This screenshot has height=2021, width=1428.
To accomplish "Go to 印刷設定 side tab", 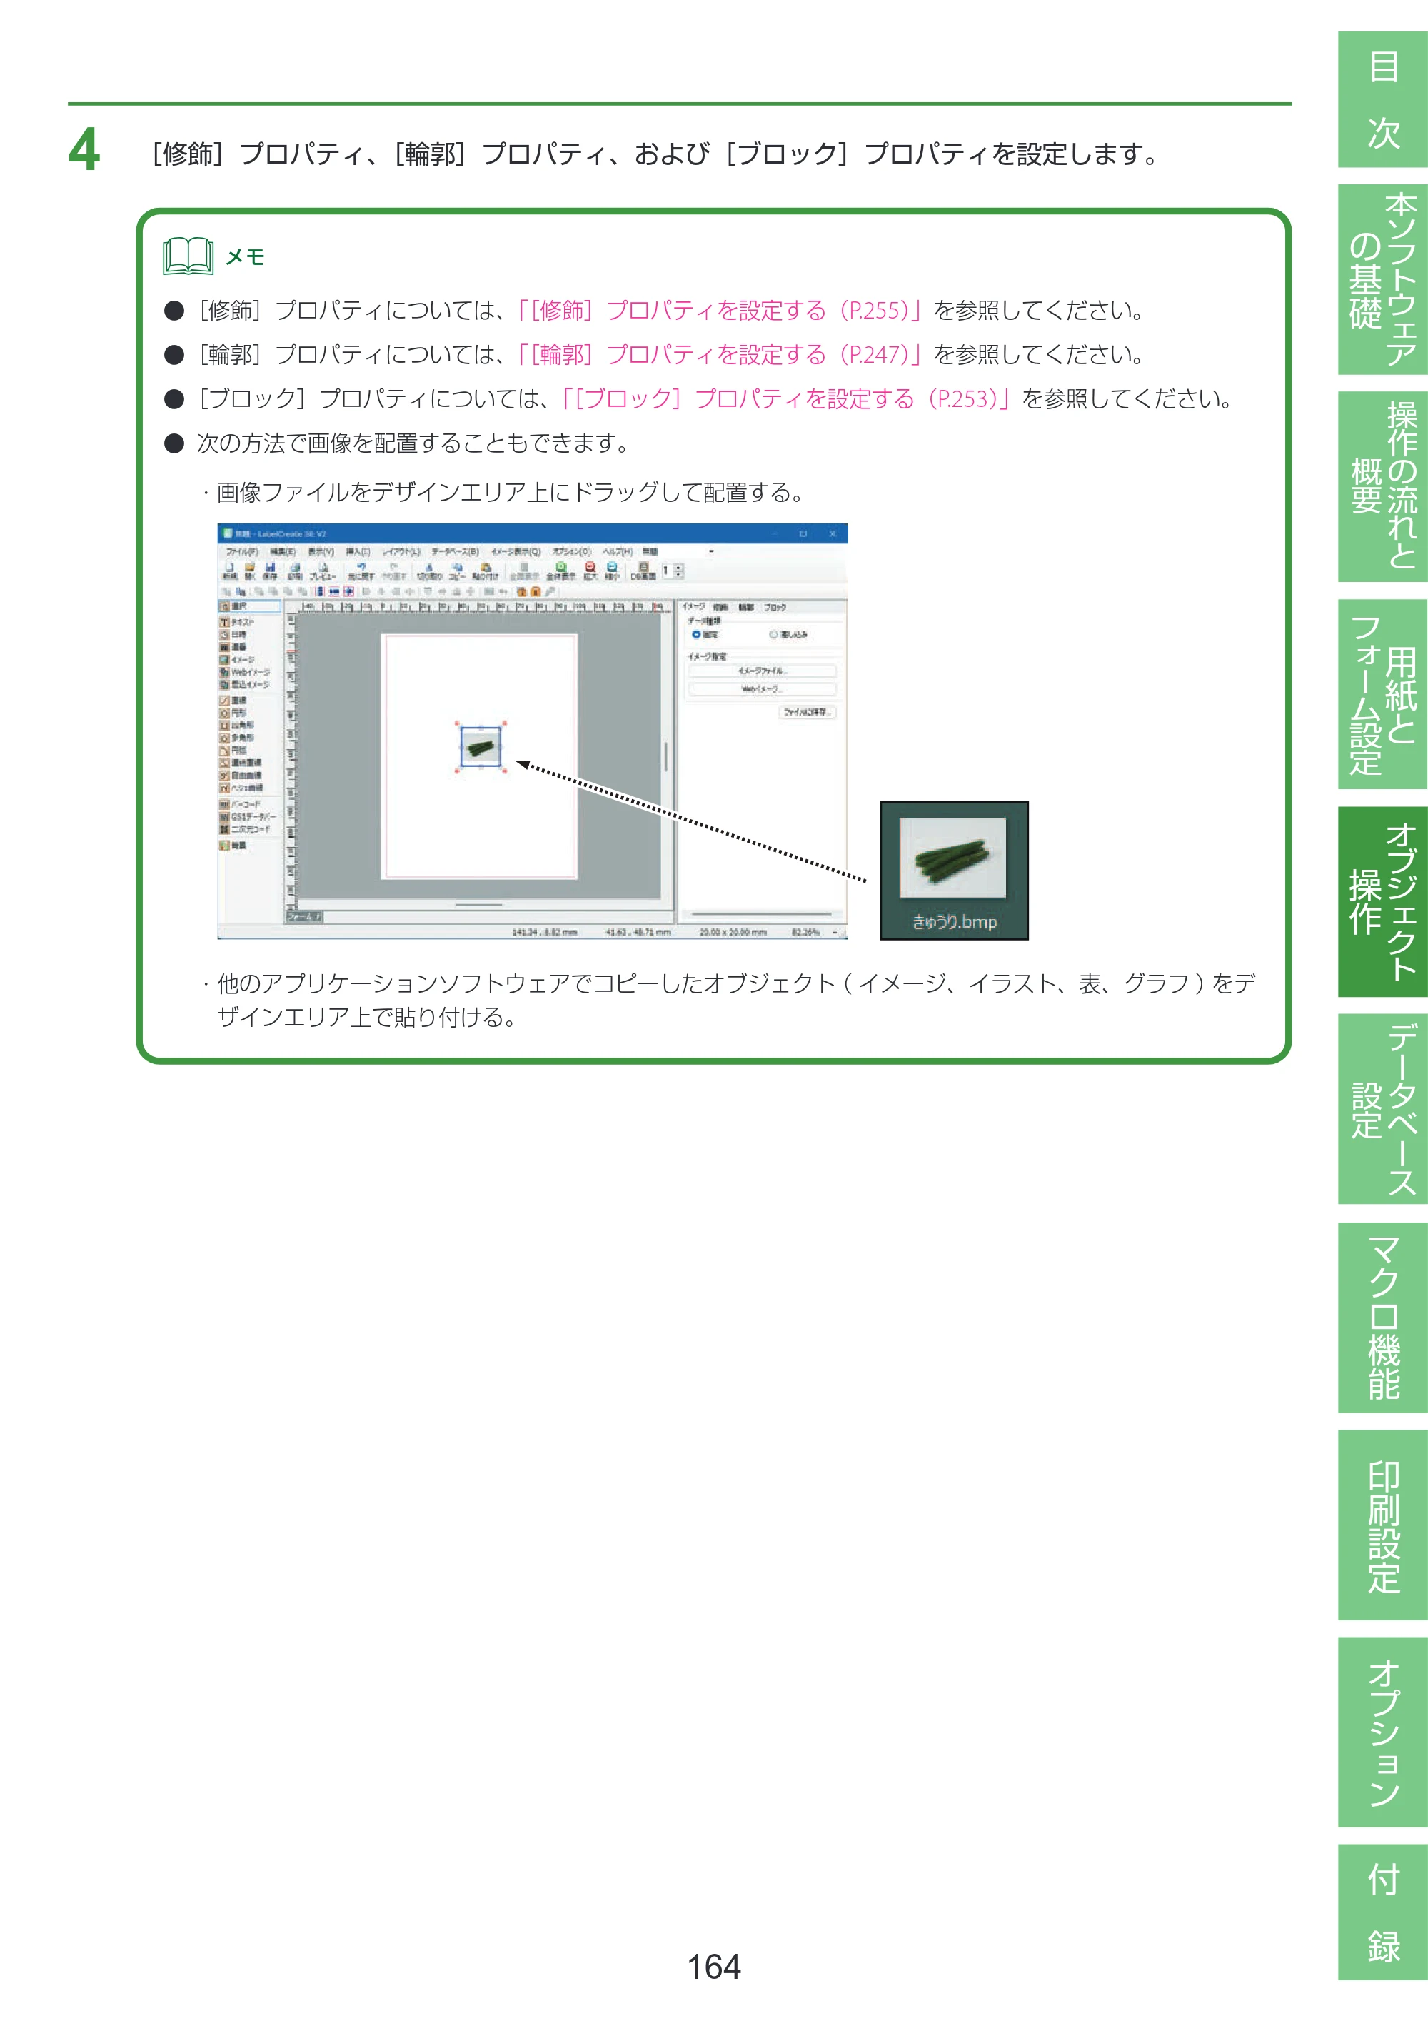I will coord(1382,1525).
